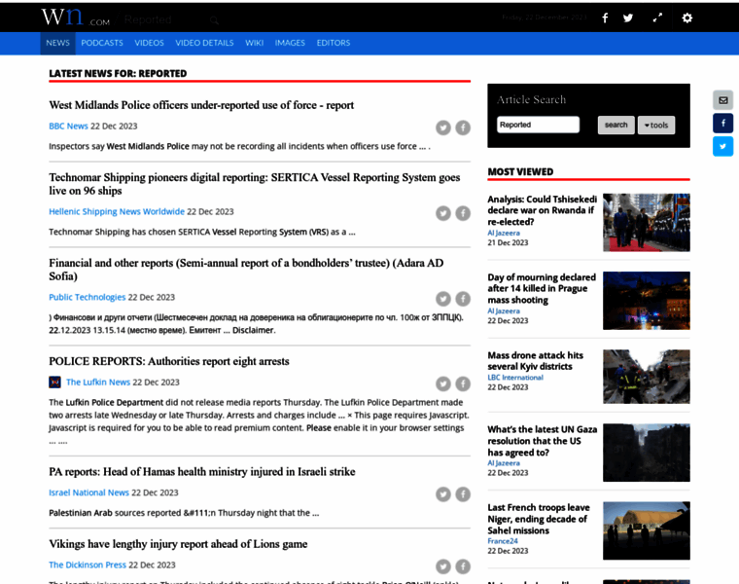Click the search button in Article Search
The width and height of the screenshot is (739, 584).
(x=616, y=125)
